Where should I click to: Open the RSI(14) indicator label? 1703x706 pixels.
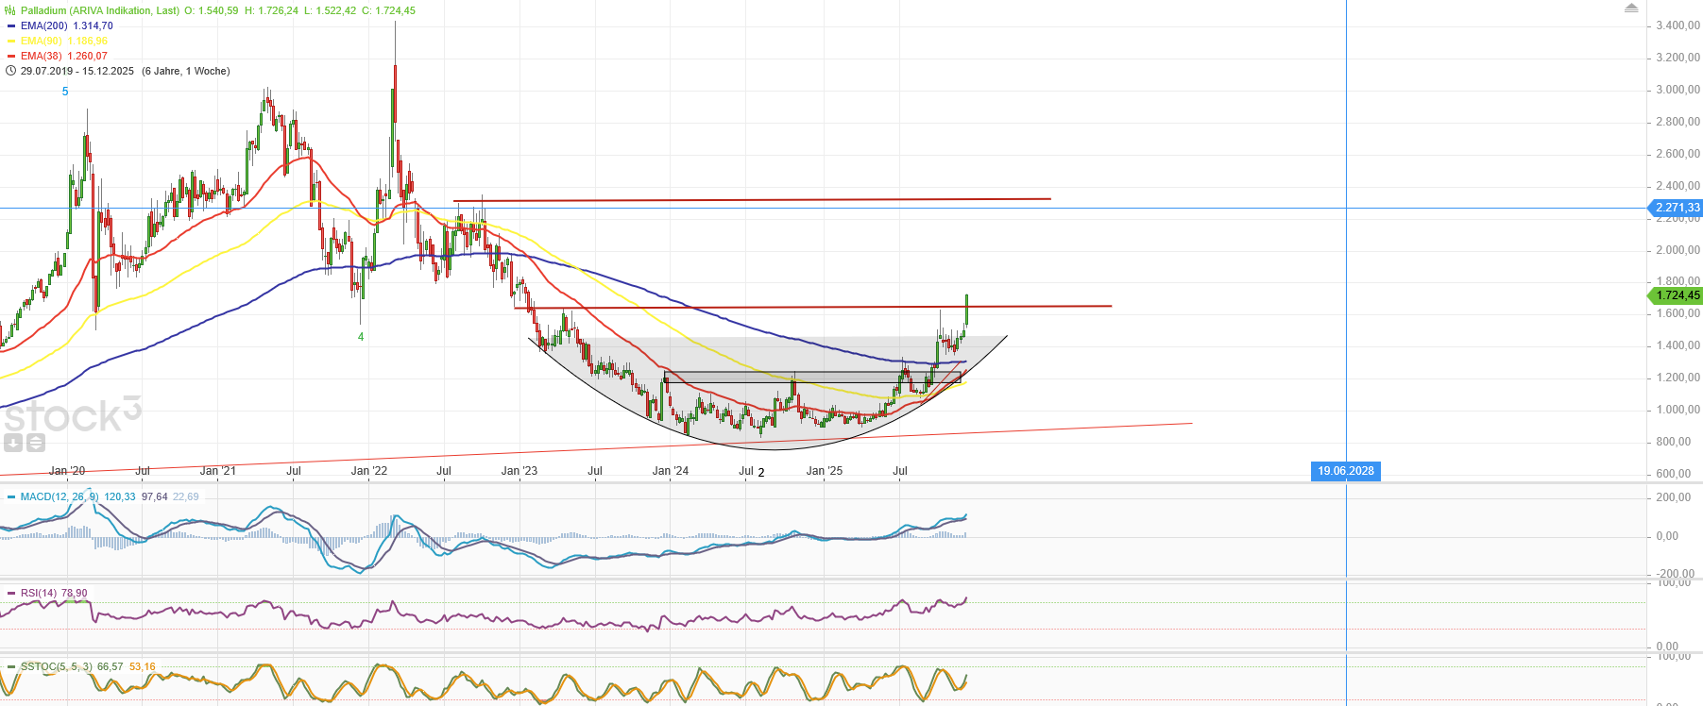coord(39,594)
